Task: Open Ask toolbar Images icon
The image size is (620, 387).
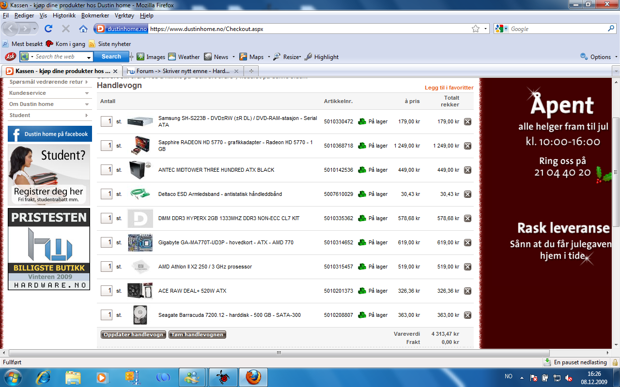Action: (151, 57)
